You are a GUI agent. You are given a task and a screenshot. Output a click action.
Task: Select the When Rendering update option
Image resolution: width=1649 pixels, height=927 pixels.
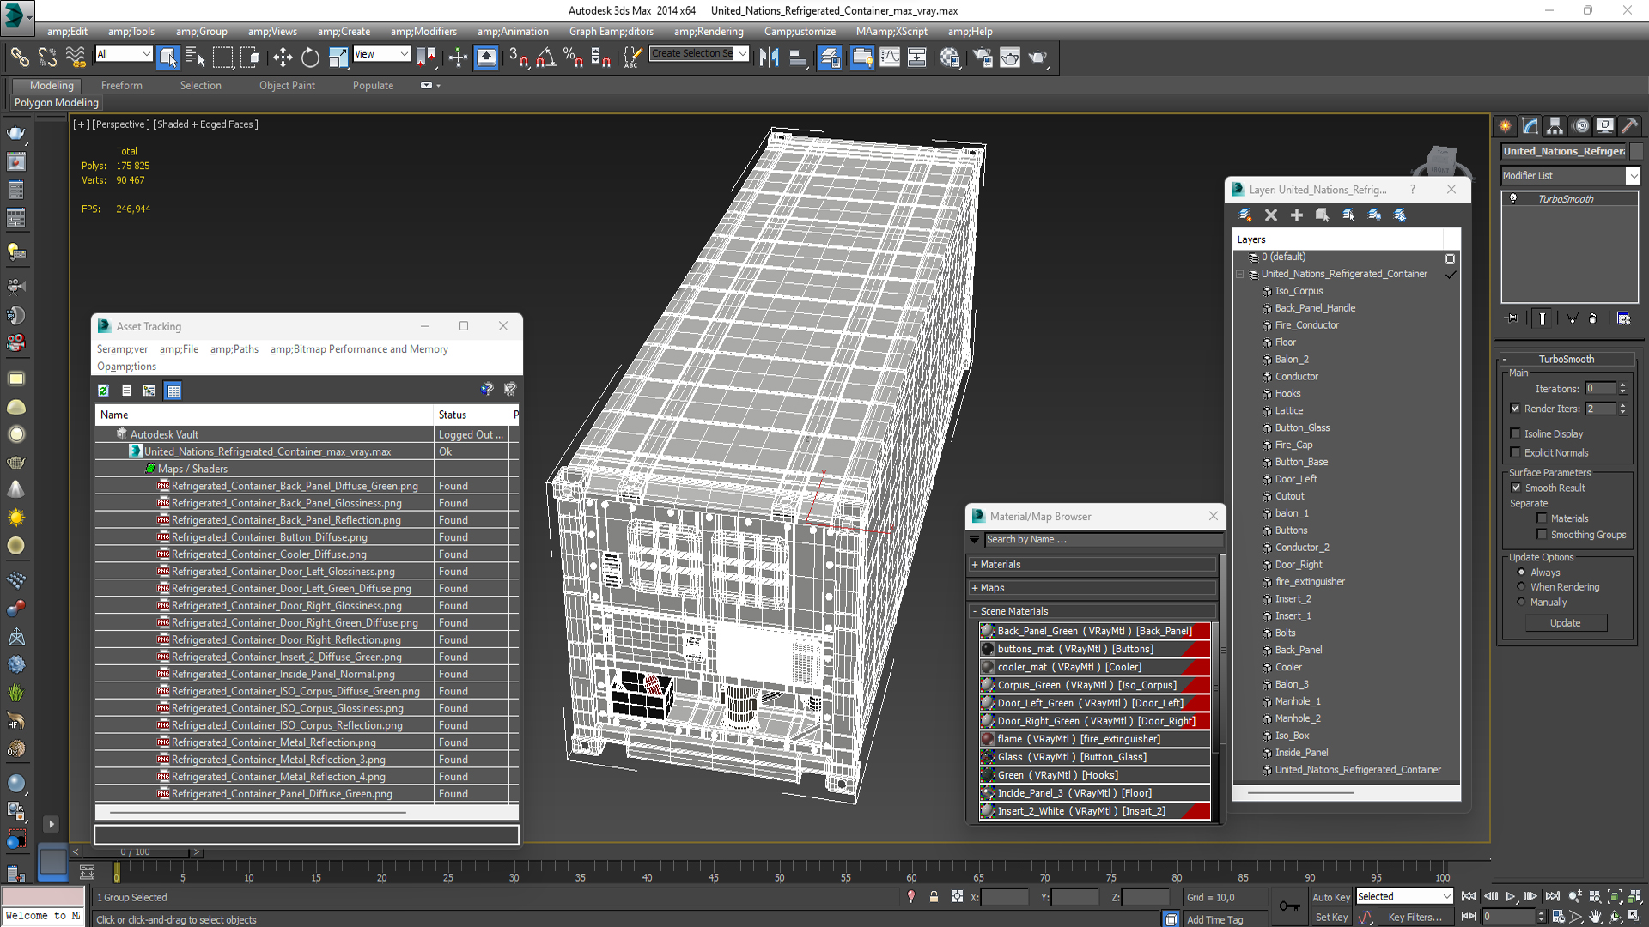pyautogui.click(x=1522, y=587)
